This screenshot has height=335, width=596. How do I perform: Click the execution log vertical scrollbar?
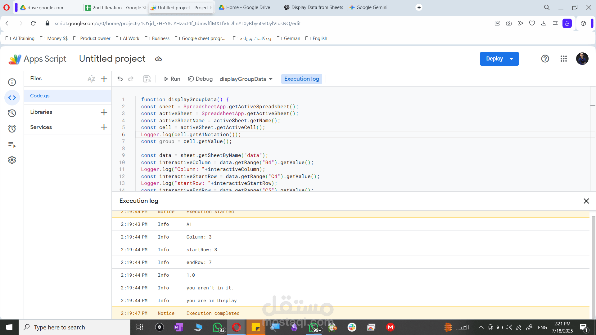click(x=593, y=267)
